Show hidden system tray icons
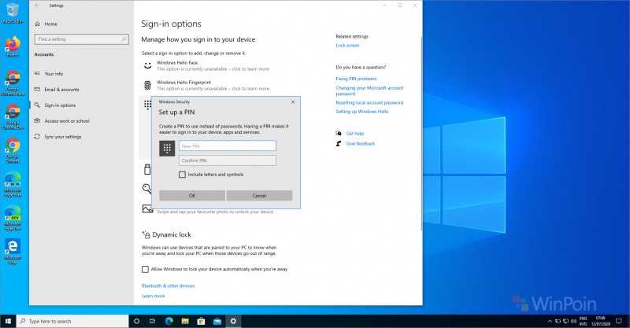This screenshot has height=328, width=630. tap(550, 321)
